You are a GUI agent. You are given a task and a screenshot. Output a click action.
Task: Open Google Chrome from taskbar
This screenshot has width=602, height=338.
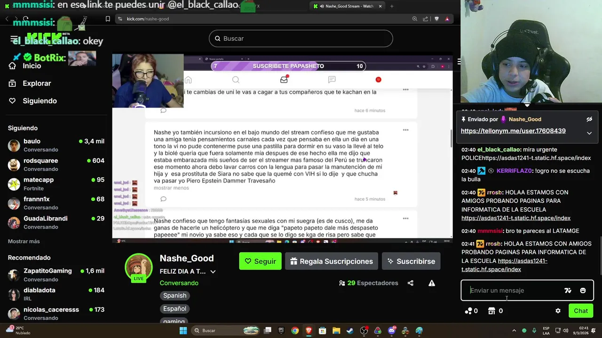click(x=295, y=330)
